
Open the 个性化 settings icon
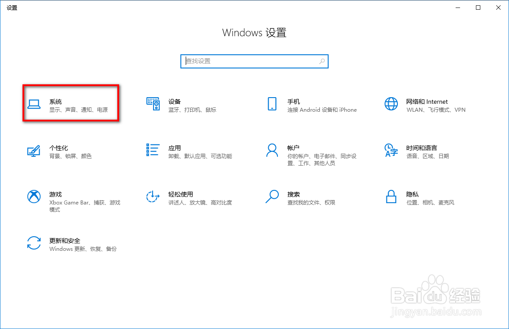coord(71,151)
